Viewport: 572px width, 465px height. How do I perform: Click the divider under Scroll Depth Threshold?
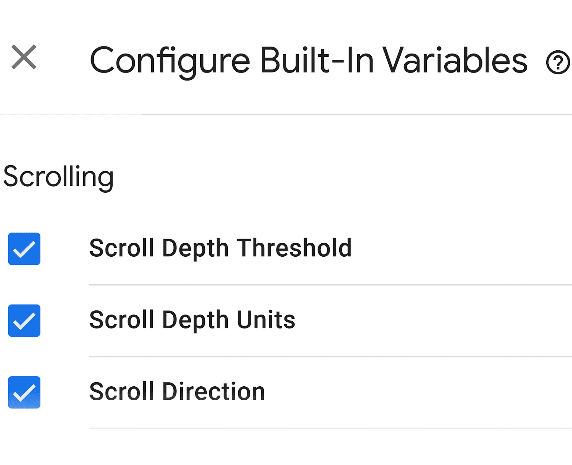[322, 284]
